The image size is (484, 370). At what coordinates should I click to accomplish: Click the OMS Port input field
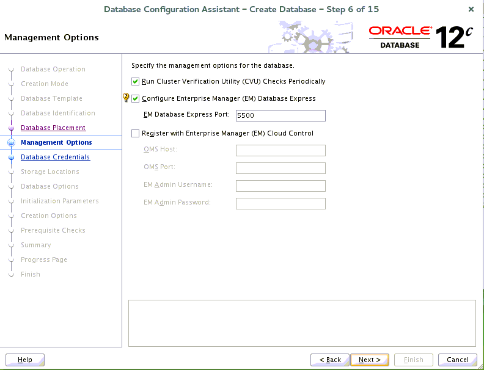pos(280,168)
